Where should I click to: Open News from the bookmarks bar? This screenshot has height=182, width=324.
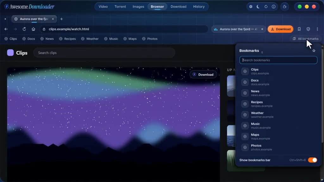pos(47,39)
